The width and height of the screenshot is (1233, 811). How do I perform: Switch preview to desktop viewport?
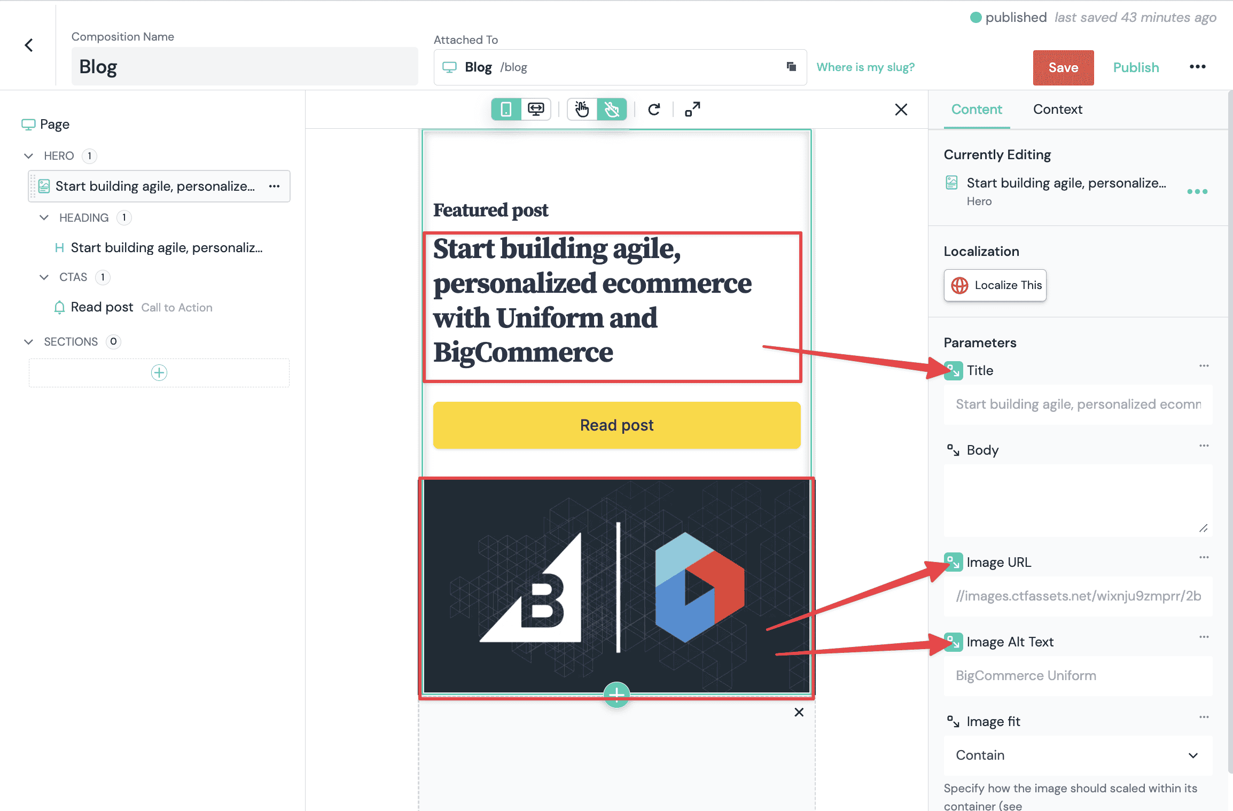536,110
